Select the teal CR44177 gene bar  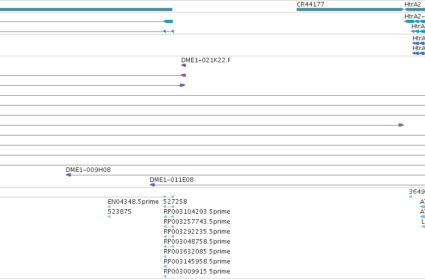pos(350,9)
